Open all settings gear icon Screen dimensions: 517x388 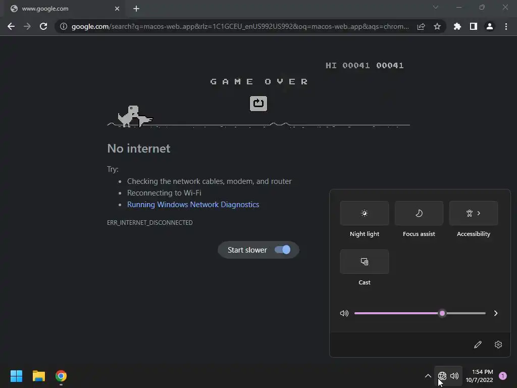pyautogui.click(x=498, y=345)
